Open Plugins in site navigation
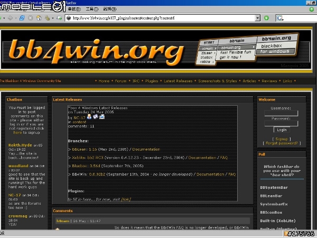 [x=152, y=81]
